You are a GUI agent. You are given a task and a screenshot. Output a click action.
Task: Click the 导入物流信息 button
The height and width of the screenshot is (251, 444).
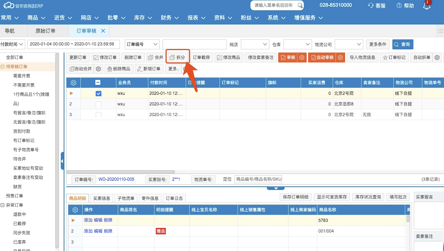pos(363,58)
